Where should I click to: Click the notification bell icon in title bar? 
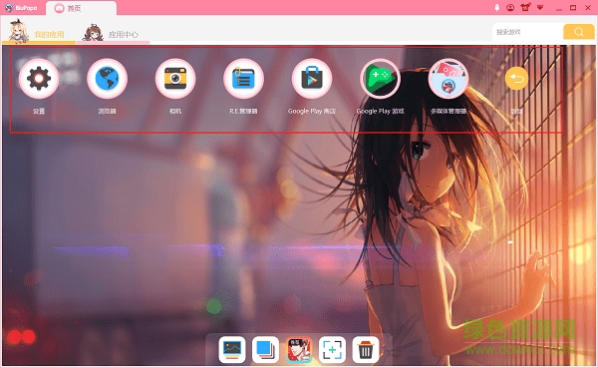pos(496,8)
